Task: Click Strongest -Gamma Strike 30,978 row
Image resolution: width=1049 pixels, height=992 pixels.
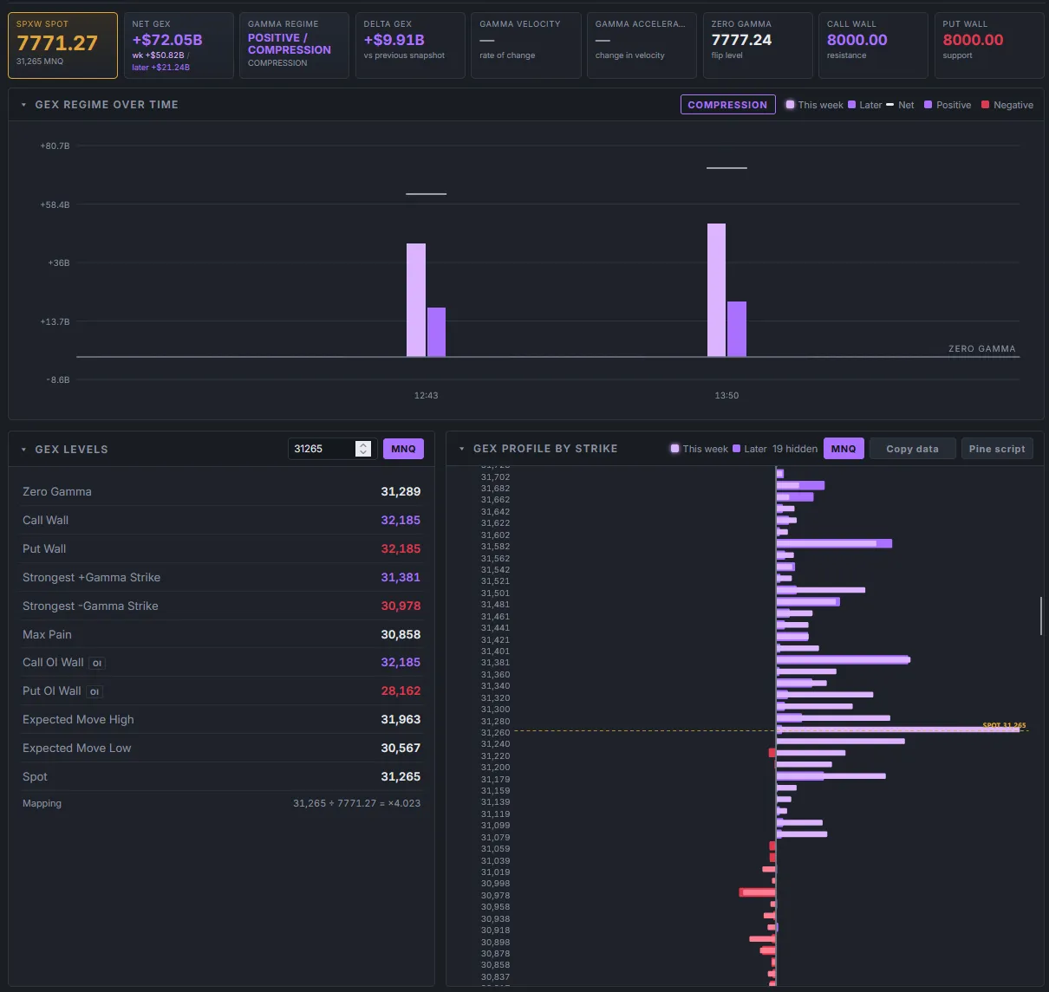Action: pos(222,606)
